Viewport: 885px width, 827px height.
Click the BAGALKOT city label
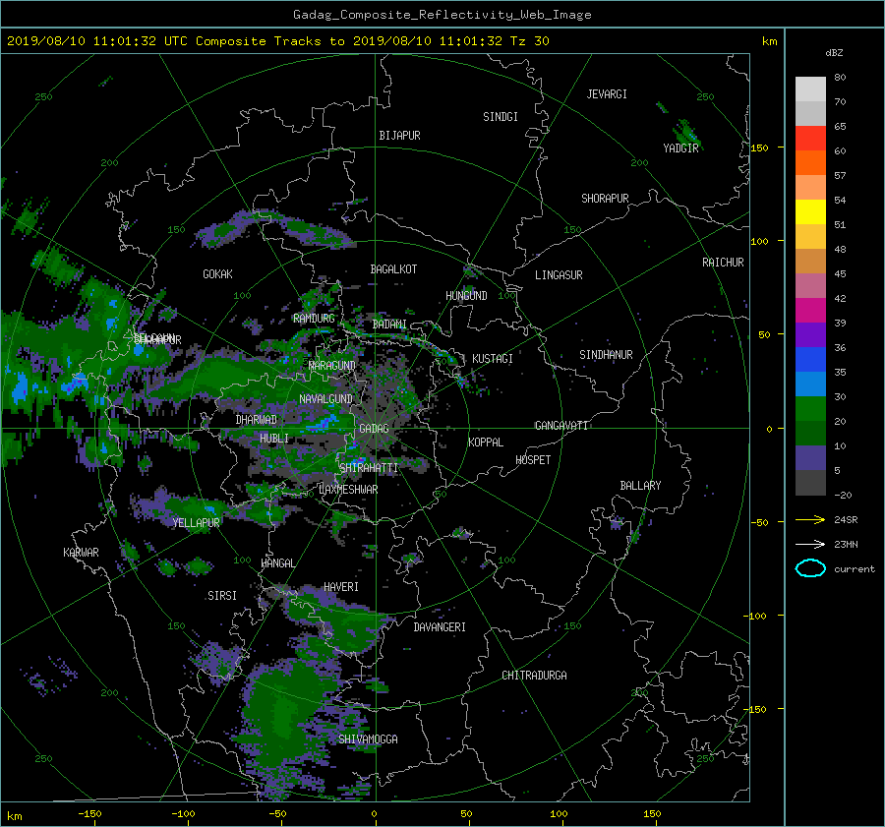tap(393, 269)
